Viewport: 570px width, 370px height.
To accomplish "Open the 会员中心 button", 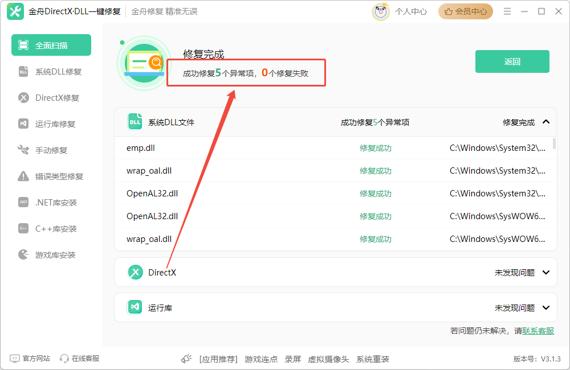I will pyautogui.click(x=465, y=11).
